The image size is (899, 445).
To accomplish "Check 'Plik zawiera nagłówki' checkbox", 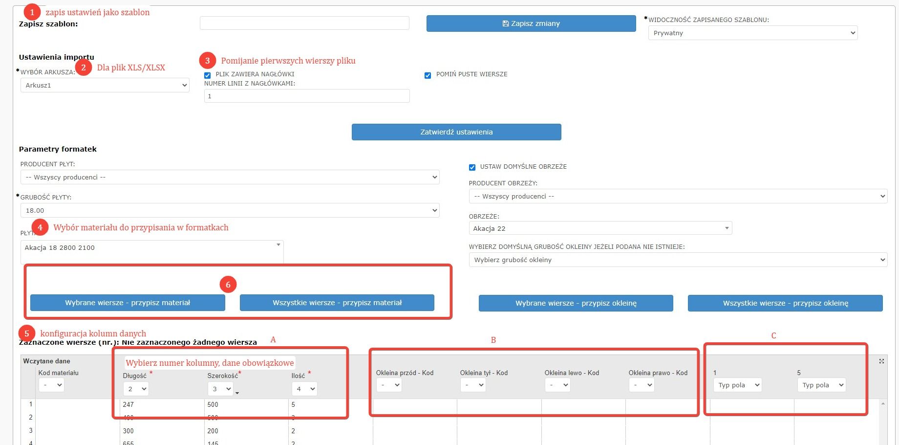I will point(208,75).
